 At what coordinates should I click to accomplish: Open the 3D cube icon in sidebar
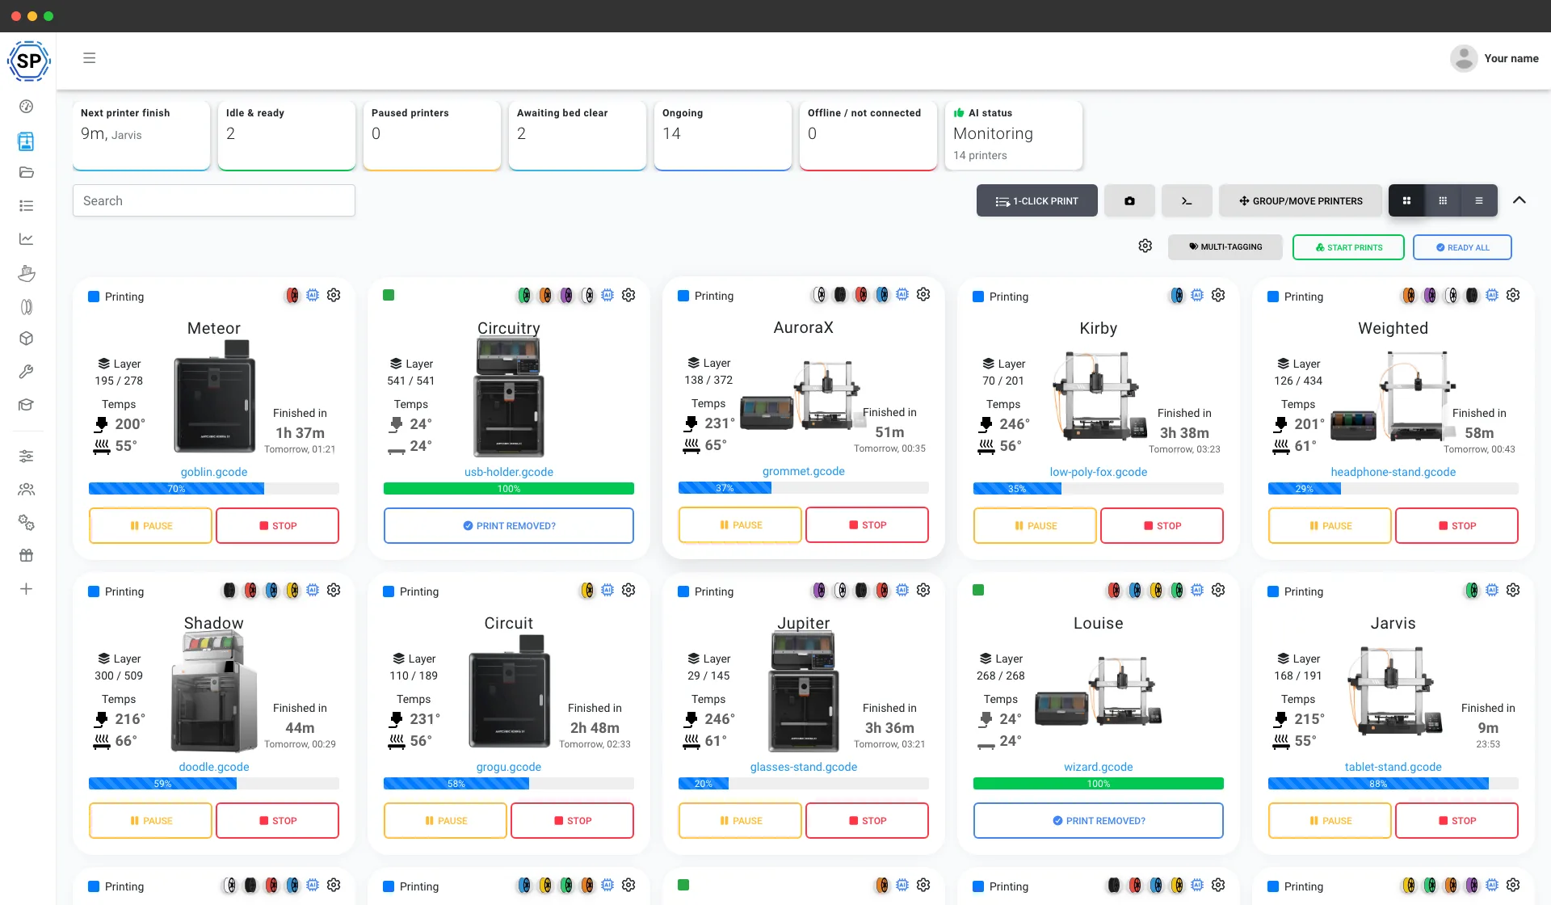click(26, 339)
